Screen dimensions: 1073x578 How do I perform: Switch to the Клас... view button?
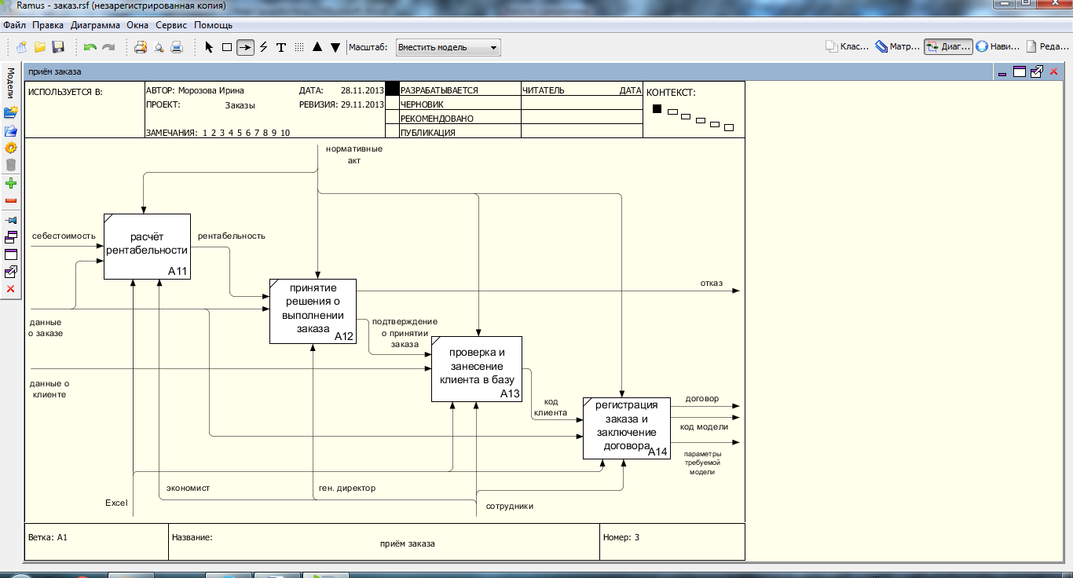847,47
